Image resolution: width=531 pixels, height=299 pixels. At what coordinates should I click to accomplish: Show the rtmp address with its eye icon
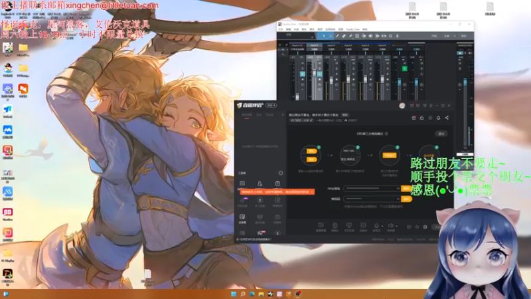(x=398, y=189)
